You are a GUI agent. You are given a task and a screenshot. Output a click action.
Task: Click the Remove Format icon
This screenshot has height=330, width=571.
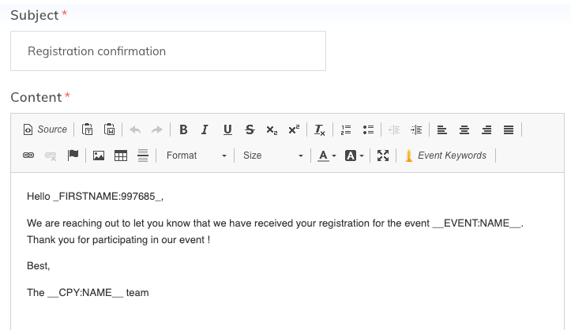[319, 129]
